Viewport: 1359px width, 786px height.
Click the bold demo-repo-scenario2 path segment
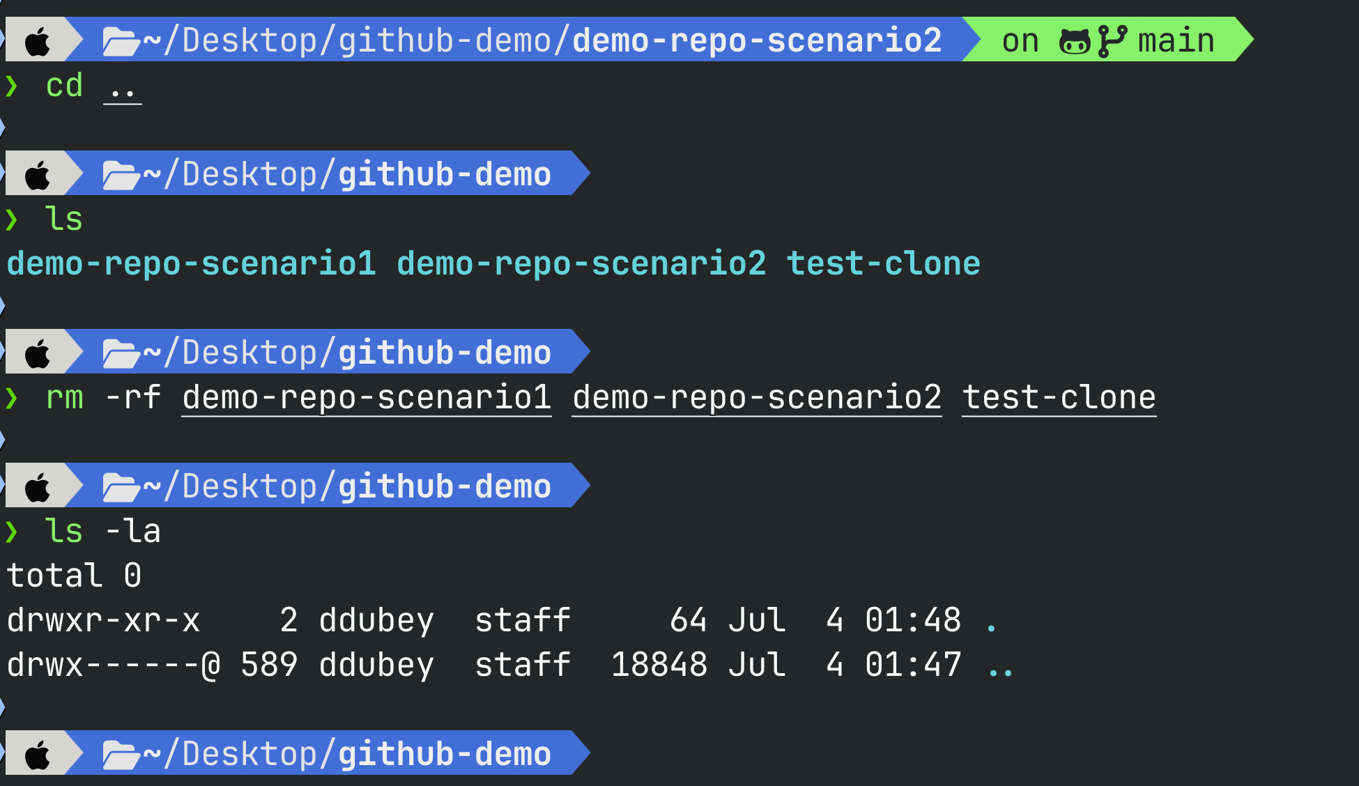click(757, 41)
